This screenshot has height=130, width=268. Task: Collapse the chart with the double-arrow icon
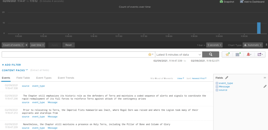coord(266,45)
